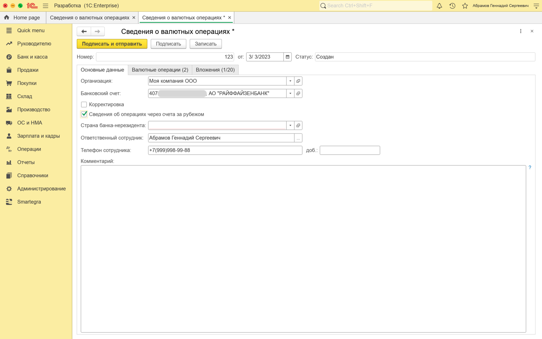This screenshot has width=542, height=339.
Task: Click Телефон сотрудника field
Action: tap(225, 150)
